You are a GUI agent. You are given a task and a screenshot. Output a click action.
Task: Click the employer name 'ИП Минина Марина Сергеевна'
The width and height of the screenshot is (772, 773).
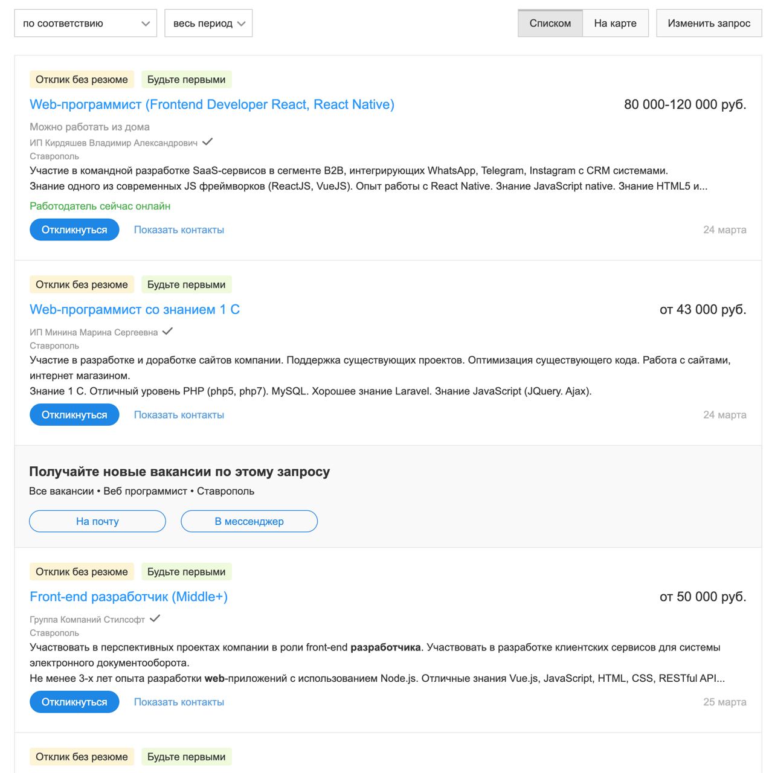coord(94,332)
